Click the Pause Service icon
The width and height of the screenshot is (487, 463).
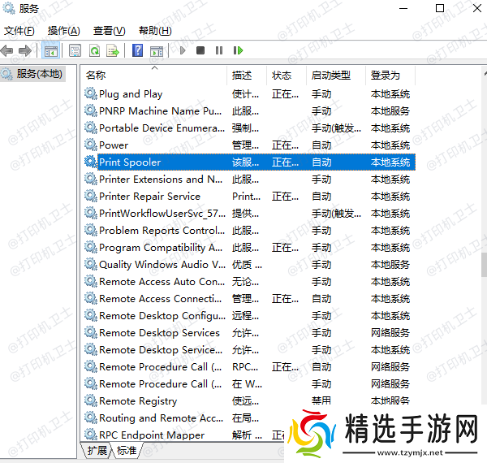click(x=219, y=50)
